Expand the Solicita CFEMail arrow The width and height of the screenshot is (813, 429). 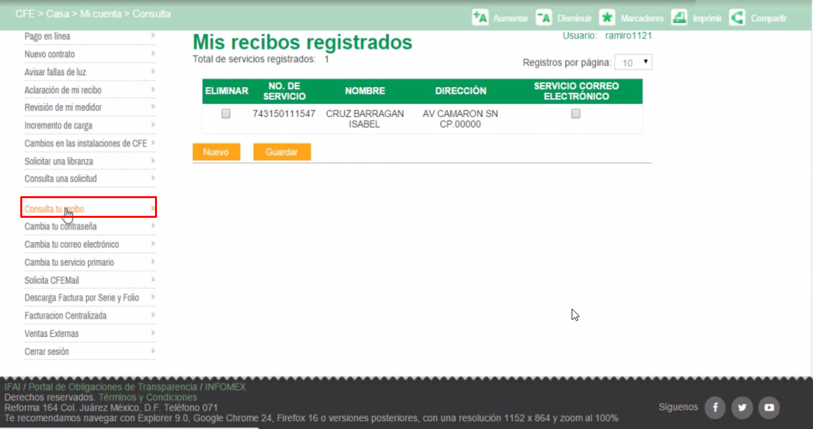click(152, 280)
